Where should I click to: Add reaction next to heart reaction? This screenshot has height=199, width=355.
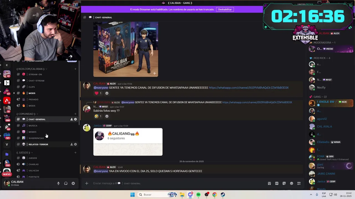pos(107,93)
